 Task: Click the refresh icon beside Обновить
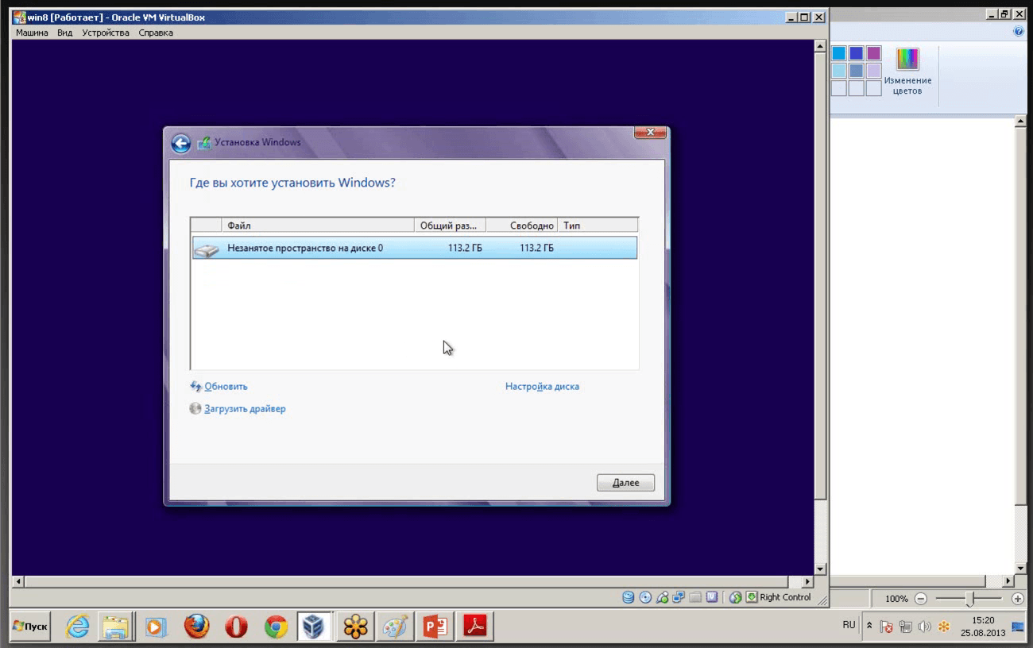click(x=196, y=386)
